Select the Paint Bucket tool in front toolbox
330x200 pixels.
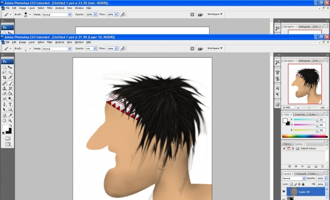point(10,93)
